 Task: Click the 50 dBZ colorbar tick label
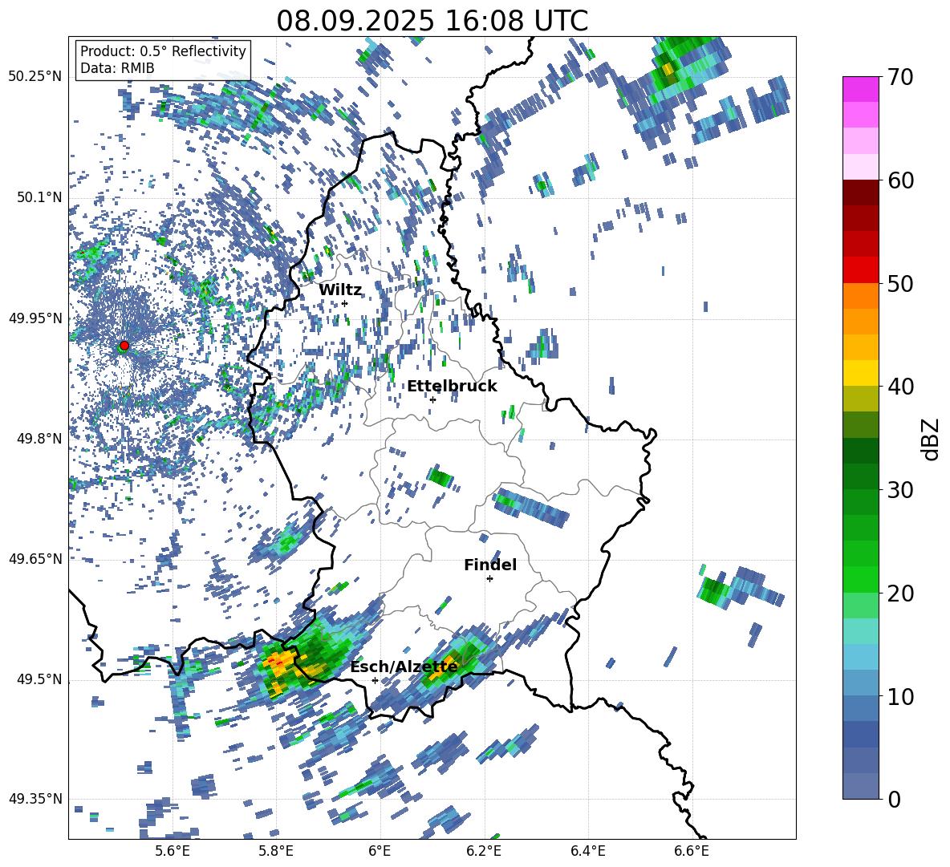899,283
